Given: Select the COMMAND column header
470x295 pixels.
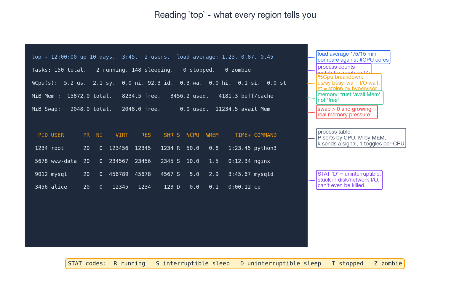Looking at the screenshot, I should (x=265, y=135).
